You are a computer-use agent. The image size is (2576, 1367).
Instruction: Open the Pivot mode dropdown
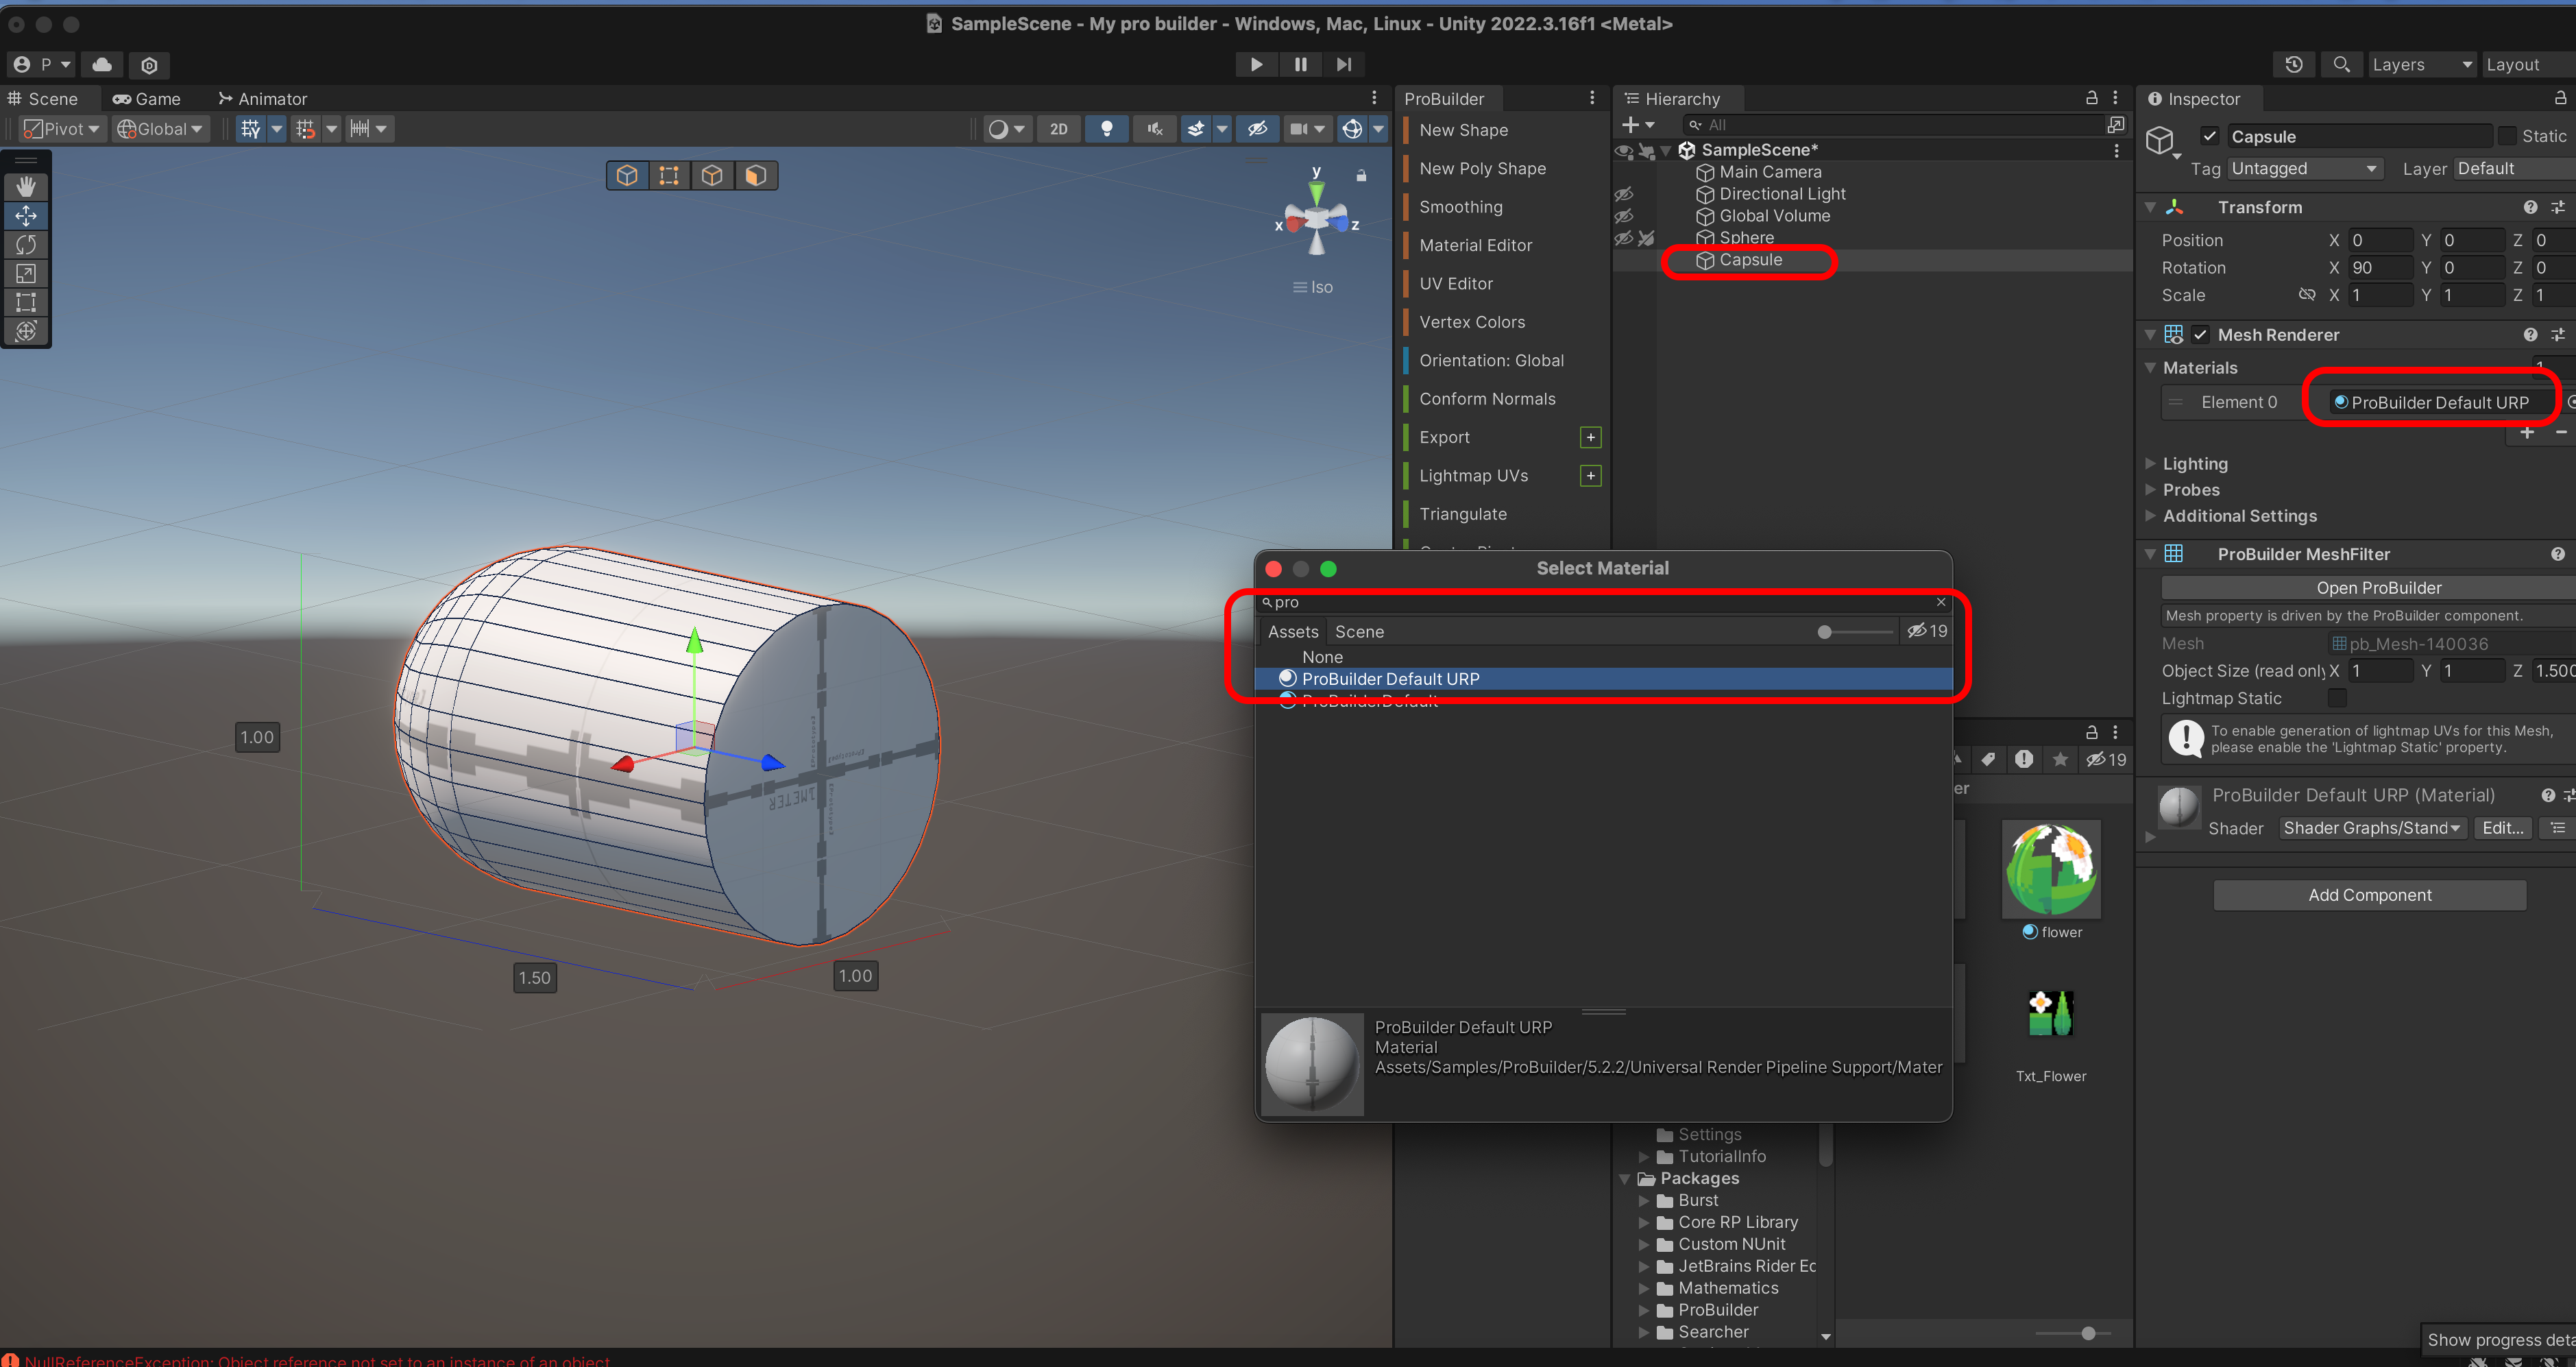pyautogui.click(x=62, y=129)
